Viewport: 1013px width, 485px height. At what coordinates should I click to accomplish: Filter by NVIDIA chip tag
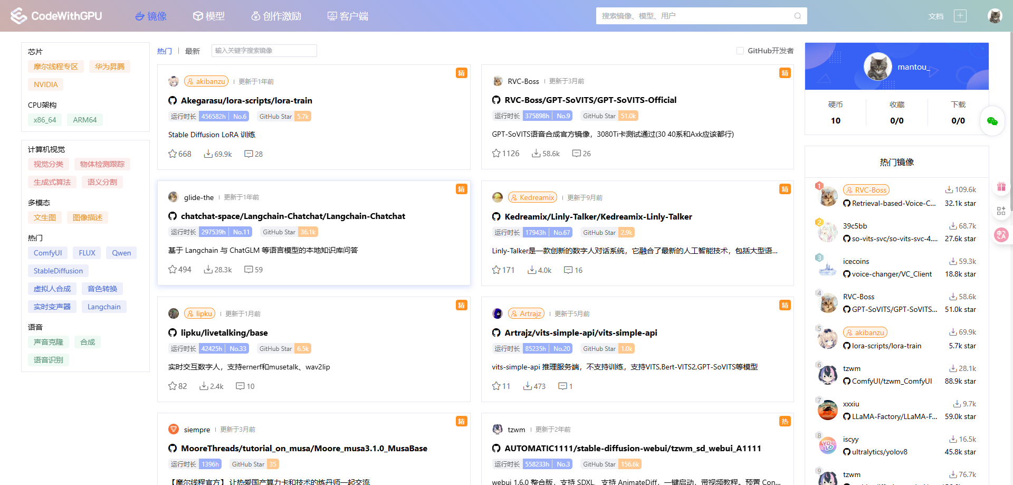click(x=45, y=84)
